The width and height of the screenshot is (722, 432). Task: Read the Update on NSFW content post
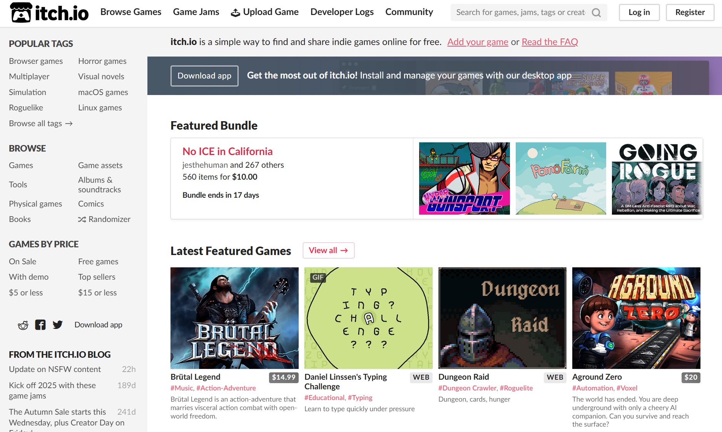click(x=55, y=369)
